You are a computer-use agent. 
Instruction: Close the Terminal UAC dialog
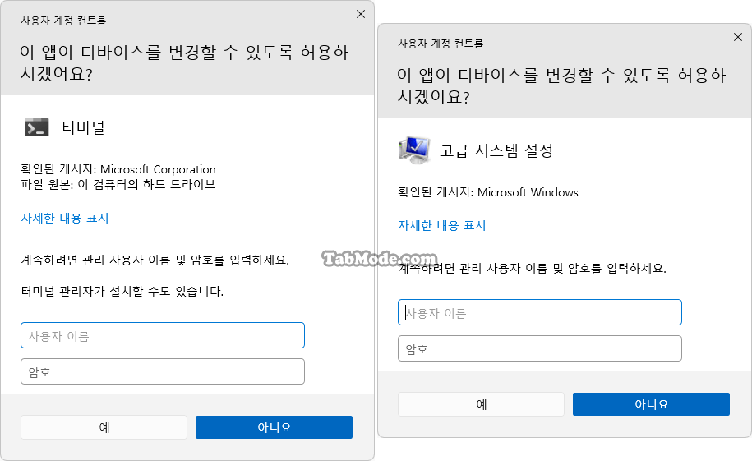click(361, 15)
